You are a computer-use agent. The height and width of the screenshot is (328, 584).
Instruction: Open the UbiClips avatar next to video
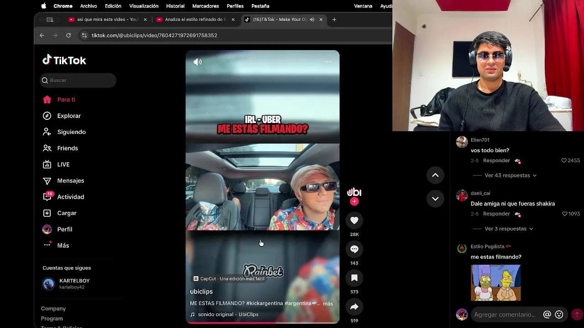click(354, 192)
